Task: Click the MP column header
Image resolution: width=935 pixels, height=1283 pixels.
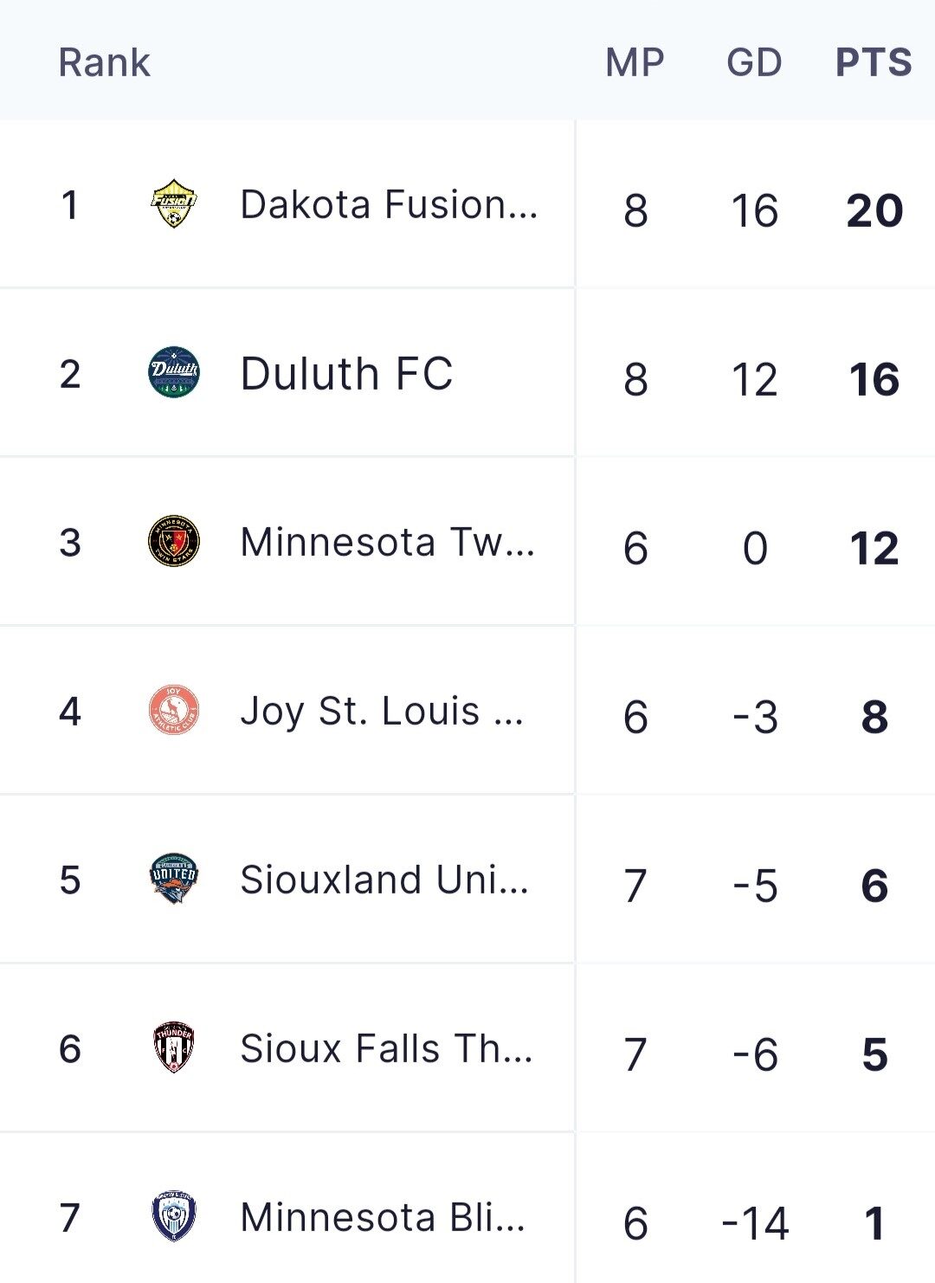Action: pos(635,62)
